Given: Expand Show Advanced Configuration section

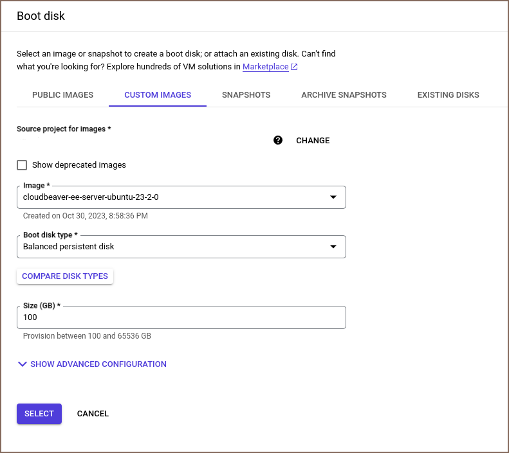Looking at the screenshot, I should 98,364.
